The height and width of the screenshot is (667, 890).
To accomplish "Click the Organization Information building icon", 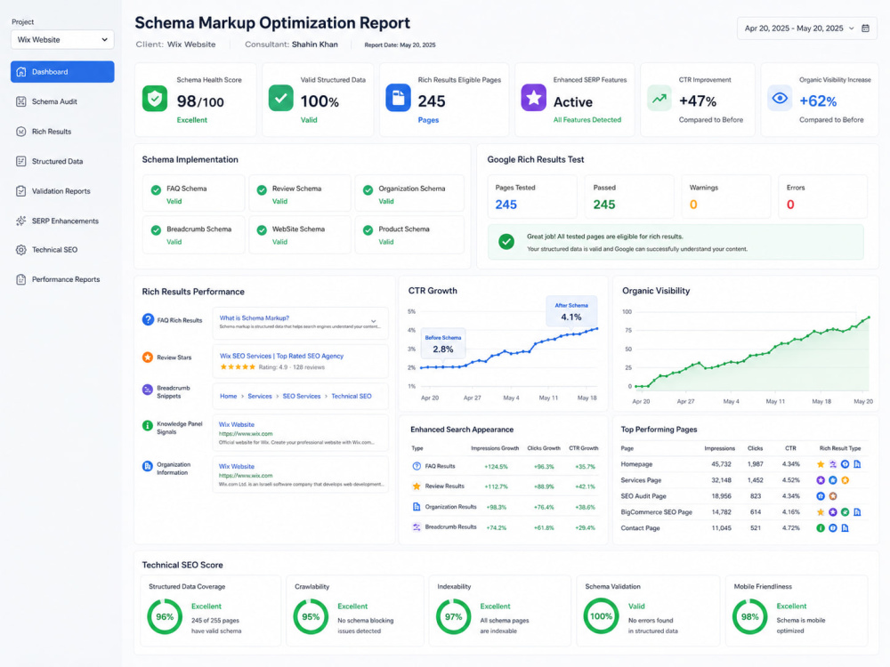I will pos(148,466).
